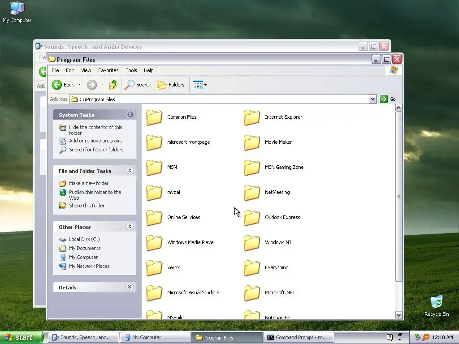This screenshot has width=459, height=344.
Task: Expand the Details panel
Action: pos(130,287)
